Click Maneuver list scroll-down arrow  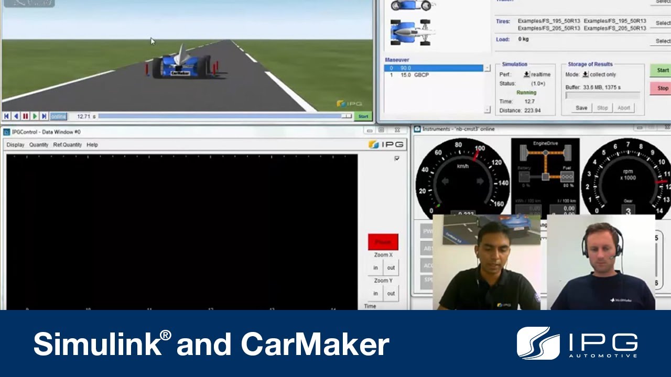pos(487,110)
